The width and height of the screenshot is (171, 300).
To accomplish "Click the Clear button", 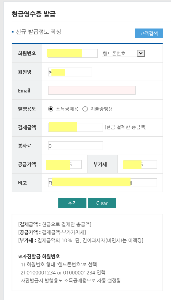I will [102, 203].
